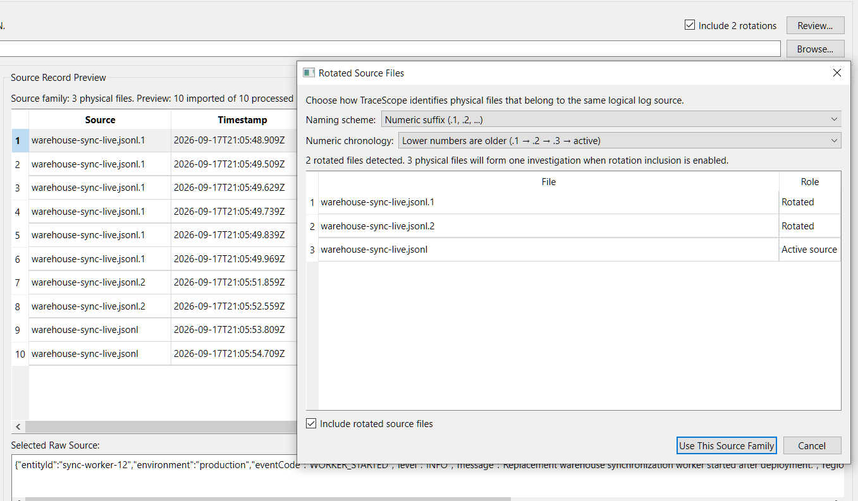
Task: Click the preview table horizontal scrollbar left arrow
Action: [18, 426]
